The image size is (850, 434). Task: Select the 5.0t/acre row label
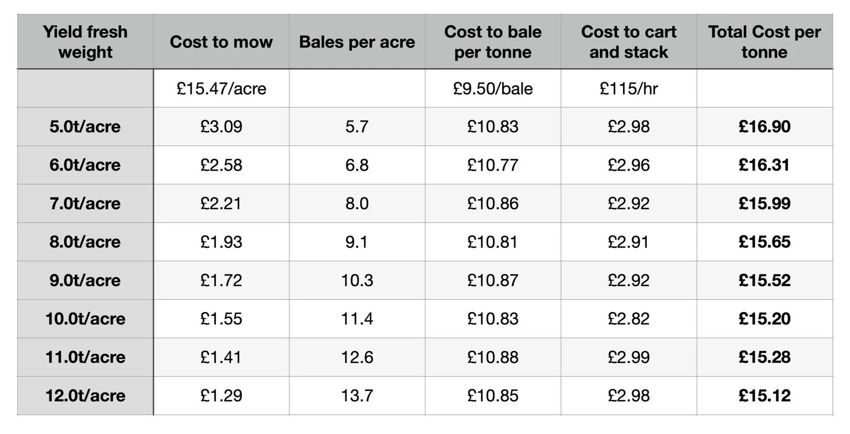(x=85, y=127)
